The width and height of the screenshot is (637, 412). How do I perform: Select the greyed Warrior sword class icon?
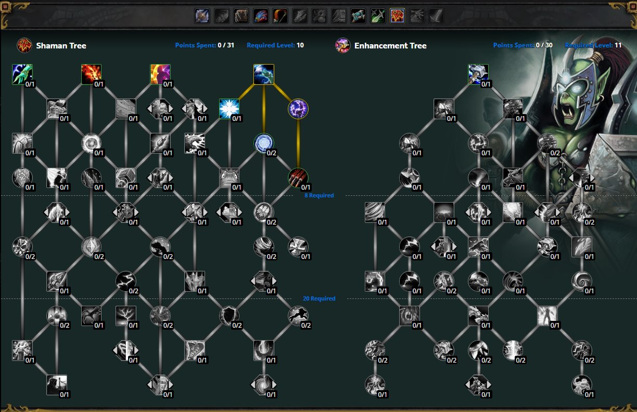click(437, 16)
